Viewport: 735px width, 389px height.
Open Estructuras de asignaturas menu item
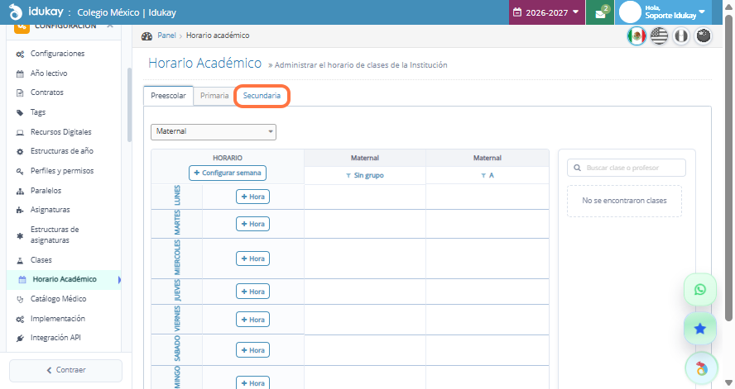coord(55,235)
